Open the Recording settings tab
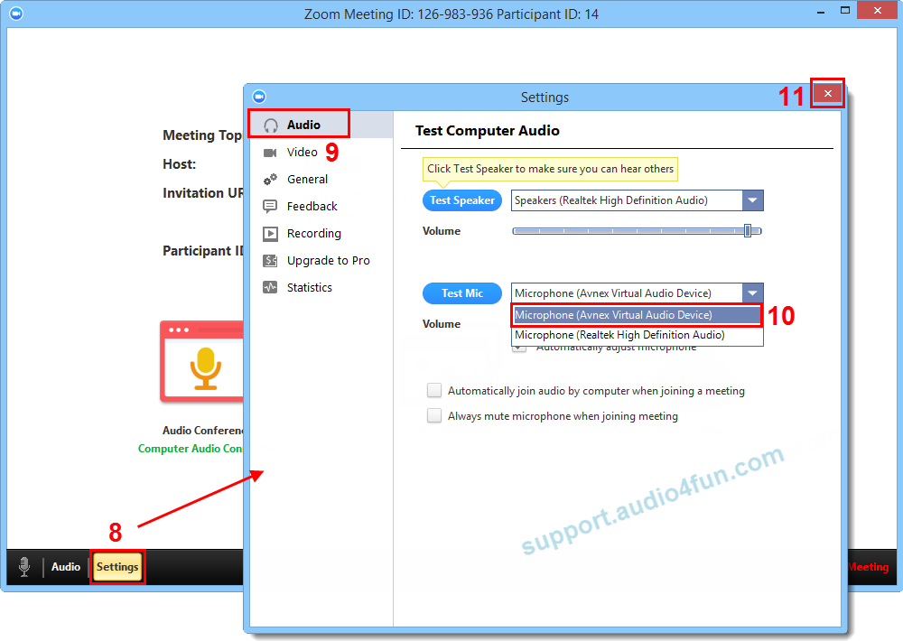Screen dimensions: 903x641 coord(321,233)
